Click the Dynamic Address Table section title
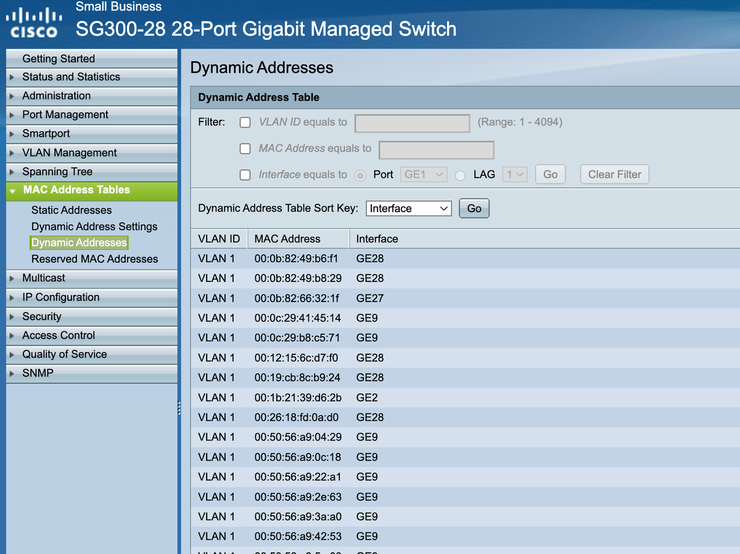Viewport: 740px width, 554px height. point(258,97)
